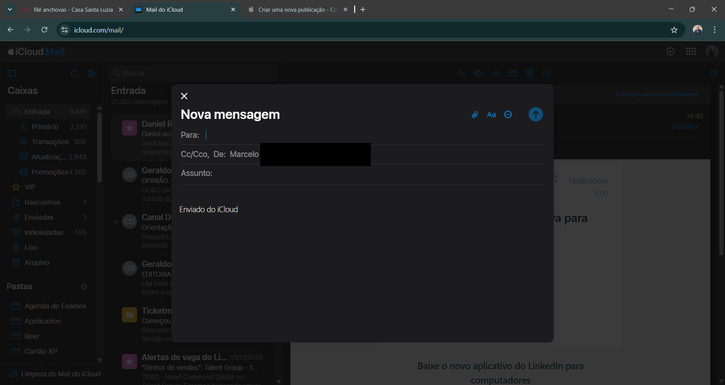Open the Application folder
The height and width of the screenshot is (385, 725).
click(x=48, y=321)
